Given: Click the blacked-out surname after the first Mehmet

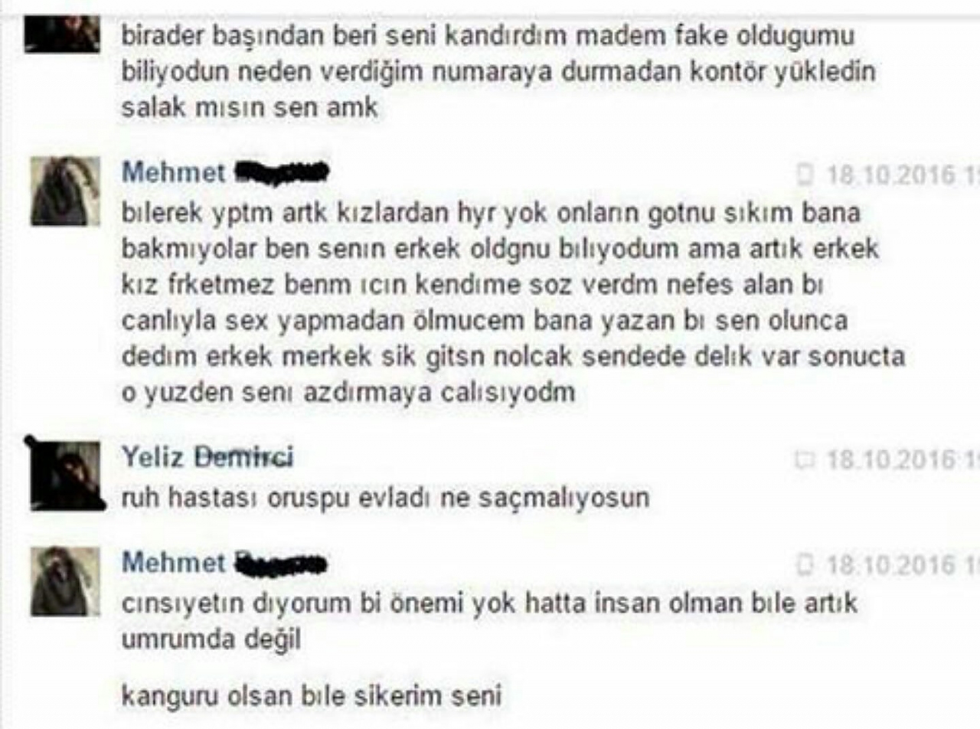Looking at the screenshot, I should point(281,174).
